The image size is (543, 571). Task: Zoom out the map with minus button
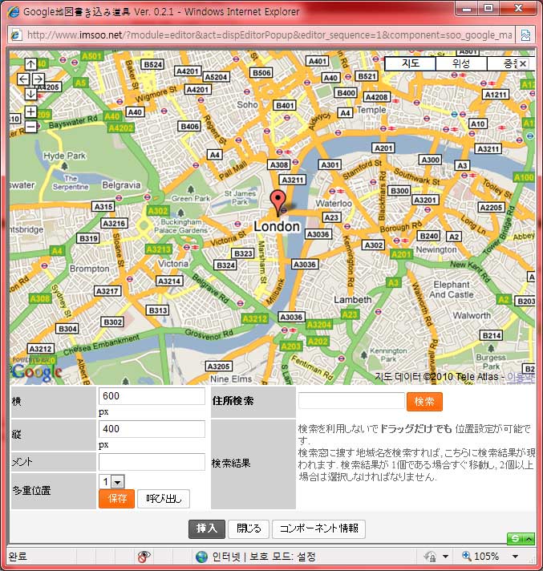tap(30, 127)
